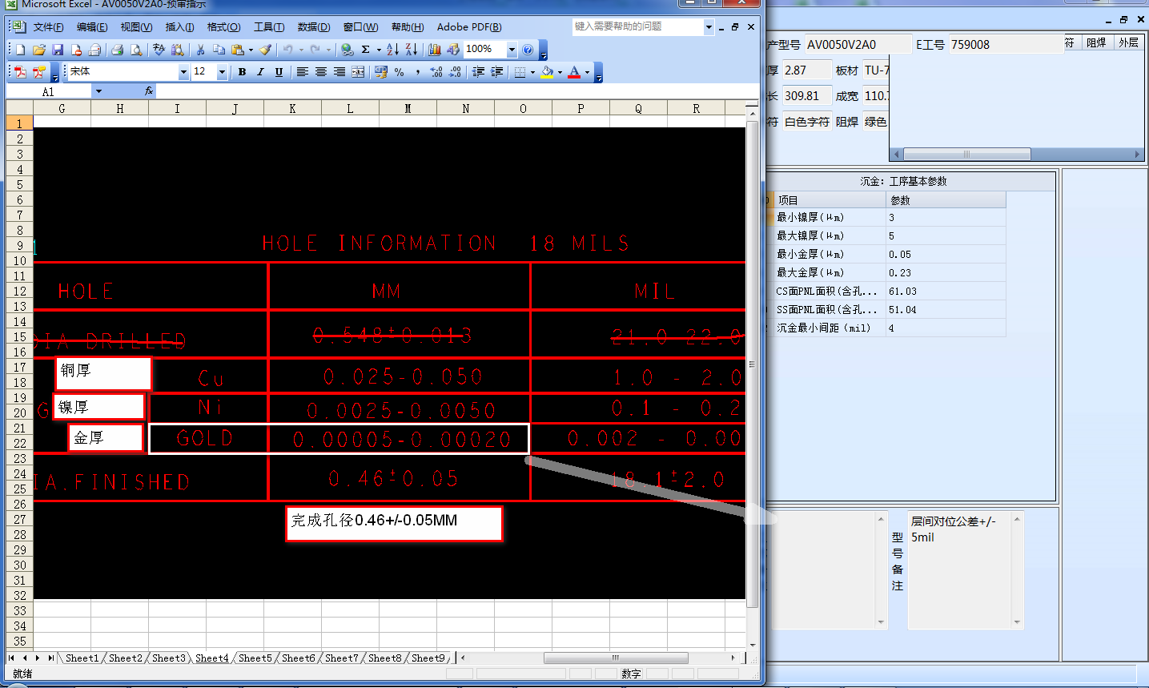This screenshot has width=1149, height=688.
Task: Click the Convert to Adobe PDF icon
Action: [x=21, y=72]
